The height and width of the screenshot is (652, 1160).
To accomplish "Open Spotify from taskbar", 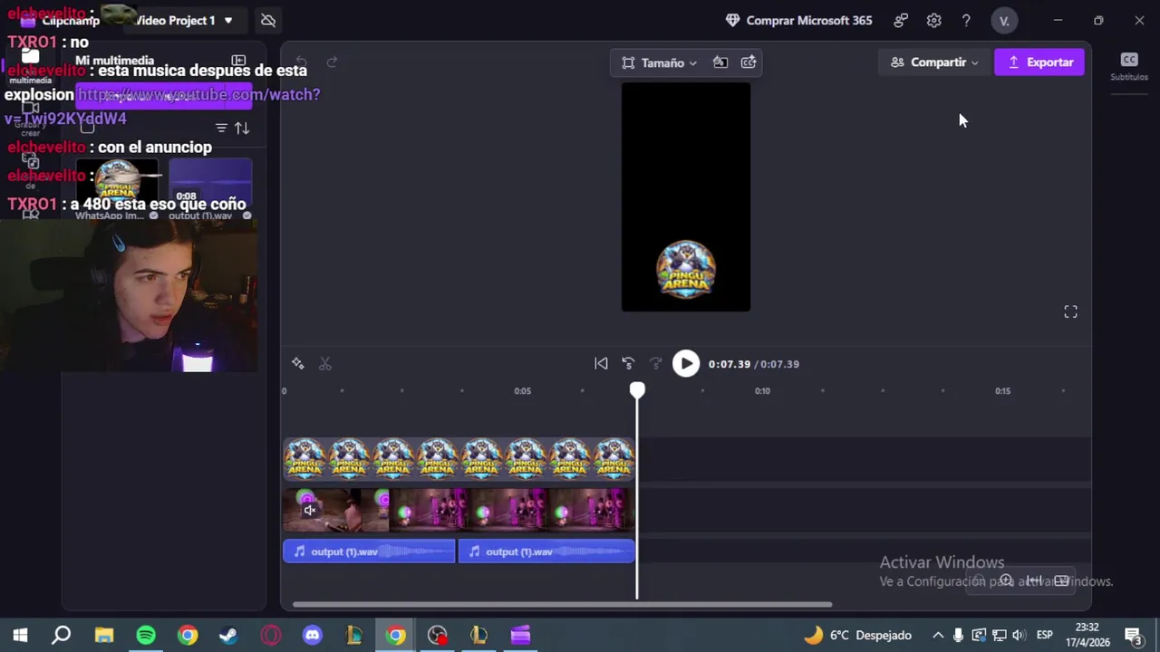I will 146,635.
